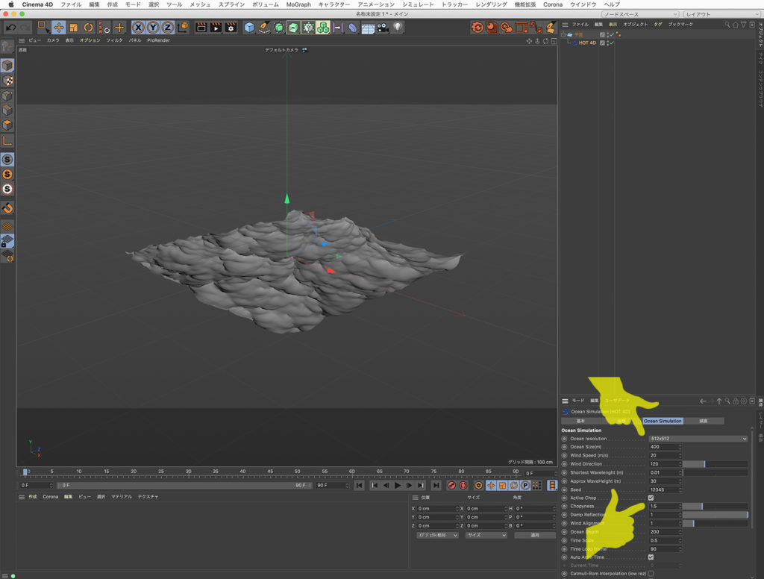The image size is (764, 579).
Task: Click the camera object icon in the toolbar
Action: point(383,28)
